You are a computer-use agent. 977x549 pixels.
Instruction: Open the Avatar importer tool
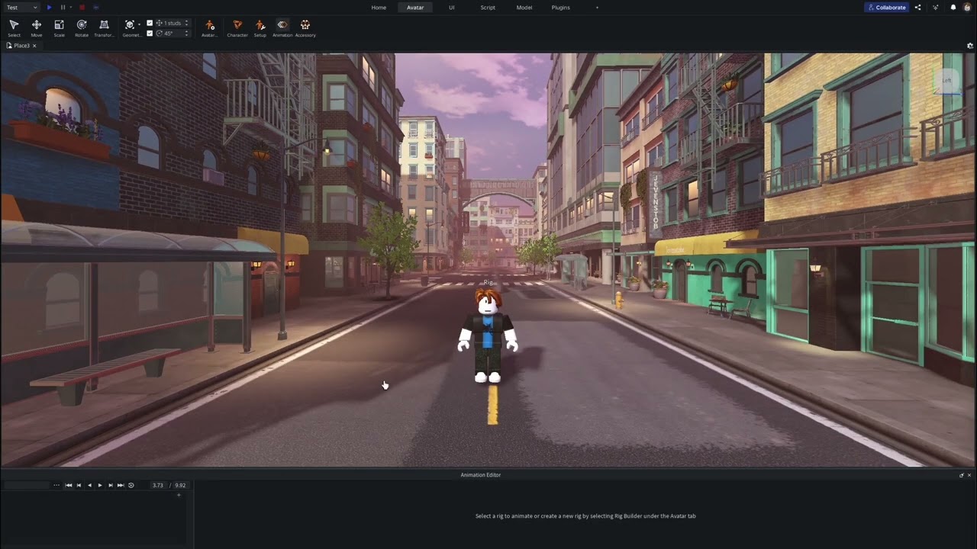(x=209, y=27)
